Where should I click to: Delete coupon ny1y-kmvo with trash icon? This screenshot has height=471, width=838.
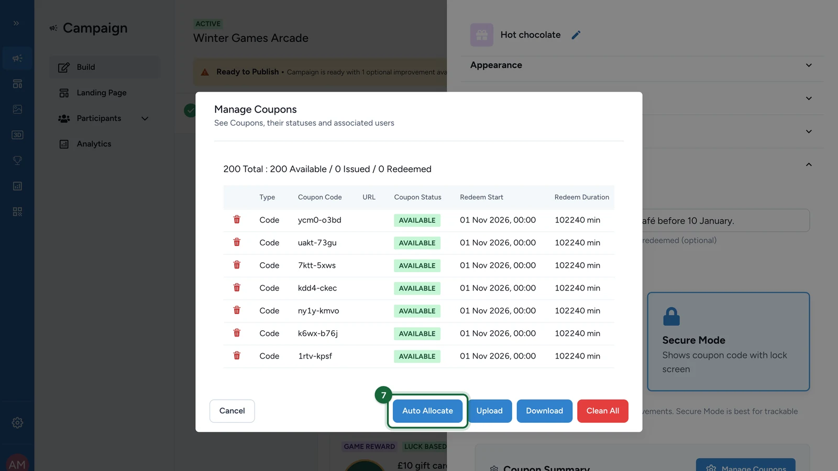click(x=237, y=310)
